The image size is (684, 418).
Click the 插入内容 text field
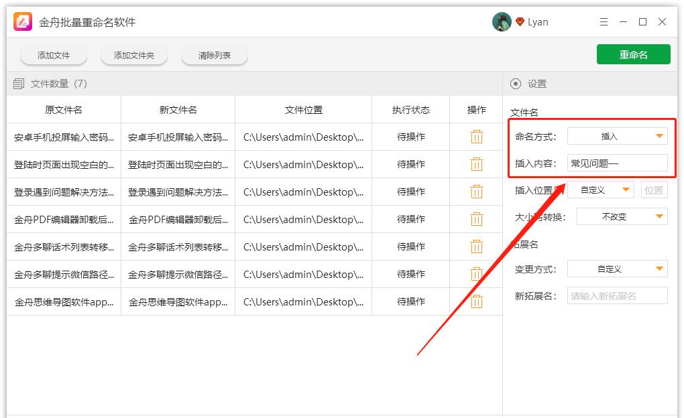coord(617,163)
